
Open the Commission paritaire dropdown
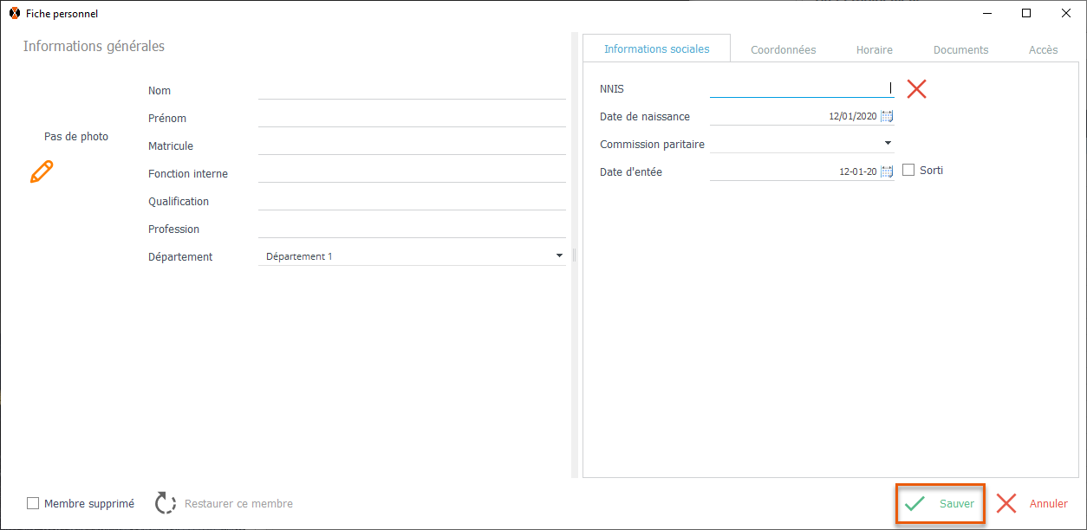888,143
